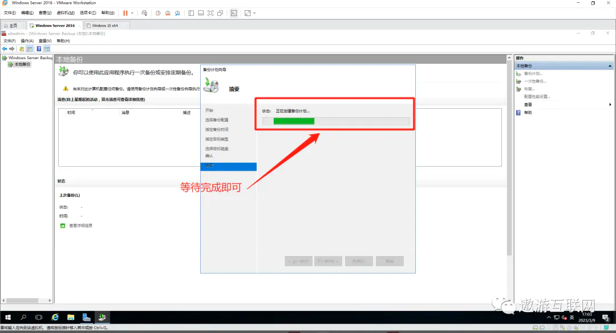
Task: Click the taskbar search magnifier icon
Action: click(x=23, y=317)
